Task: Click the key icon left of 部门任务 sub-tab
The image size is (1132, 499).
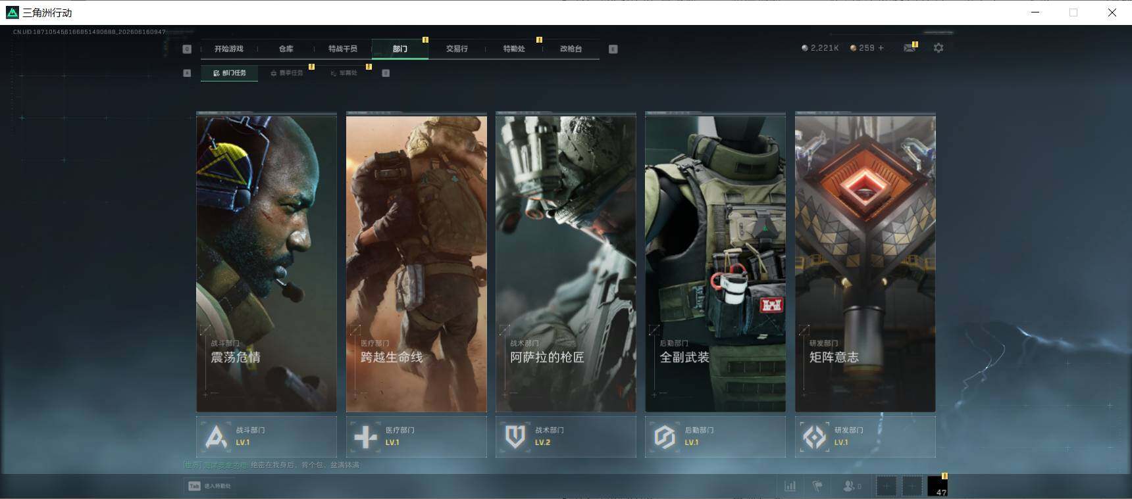Action: tap(187, 73)
